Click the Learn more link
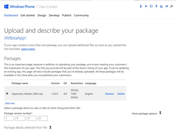176x133 pixels. 28,49
